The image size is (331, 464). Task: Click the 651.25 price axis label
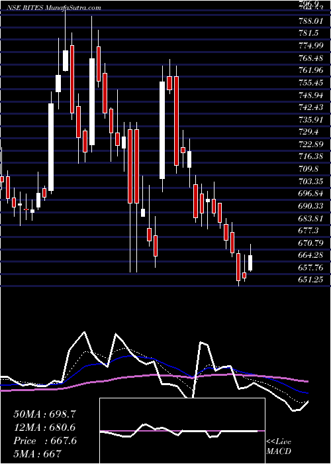pos(310,280)
